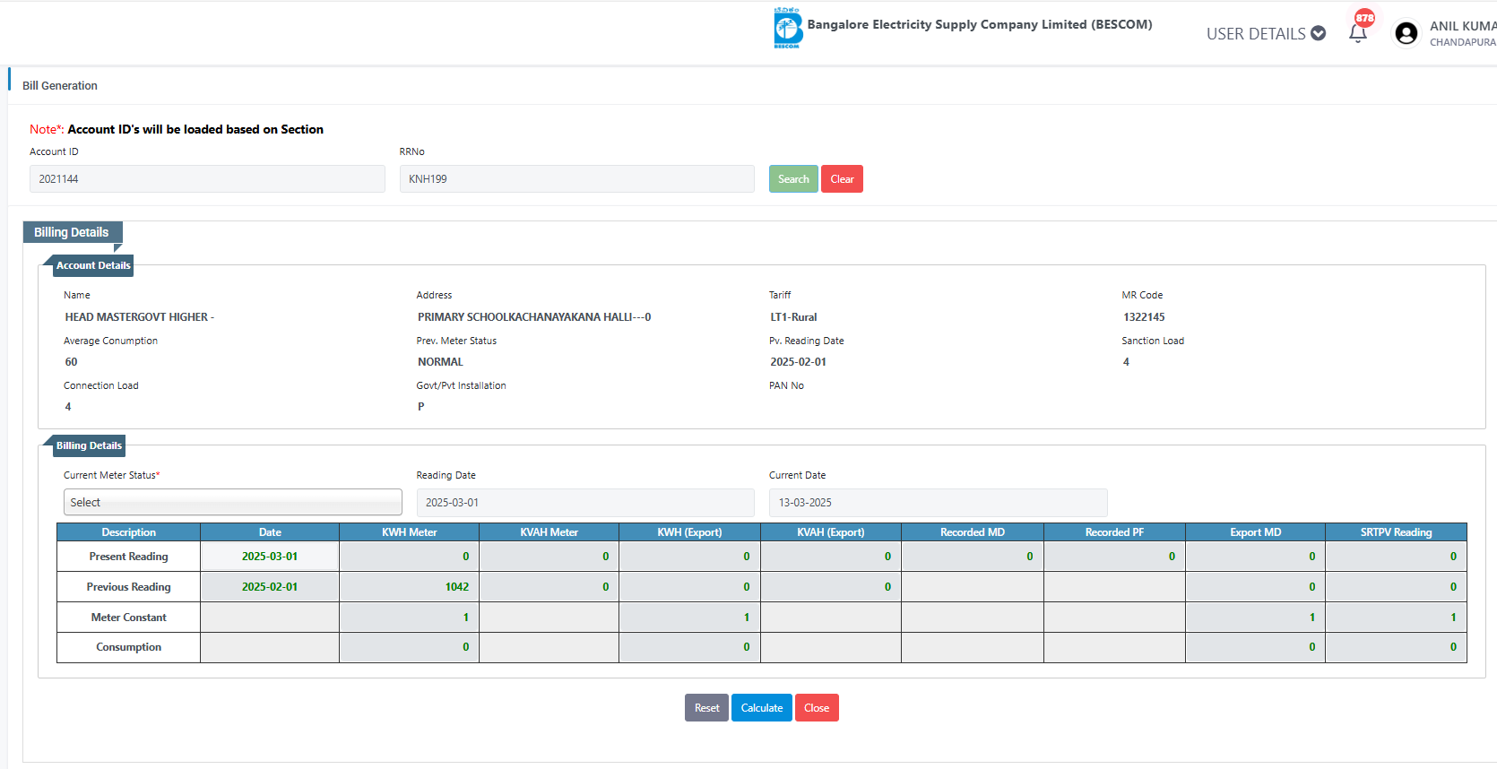Click the red Clear button
Screen dimensions: 1497x769
point(842,179)
